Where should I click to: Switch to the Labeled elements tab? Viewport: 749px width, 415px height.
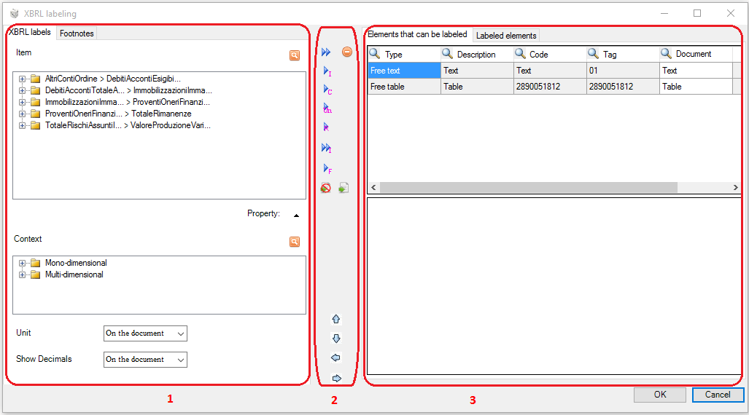[x=506, y=35]
